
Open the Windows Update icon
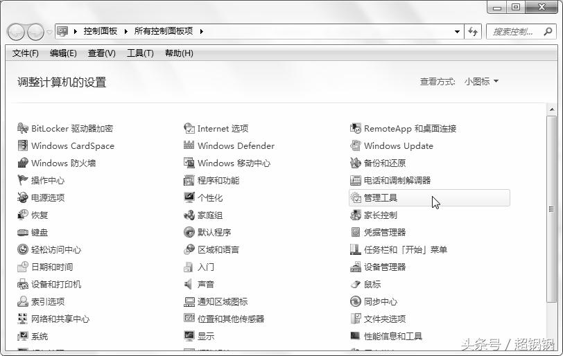(x=356, y=145)
